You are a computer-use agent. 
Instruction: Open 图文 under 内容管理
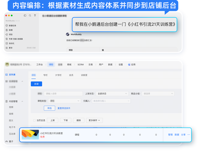click(x=11, y=120)
